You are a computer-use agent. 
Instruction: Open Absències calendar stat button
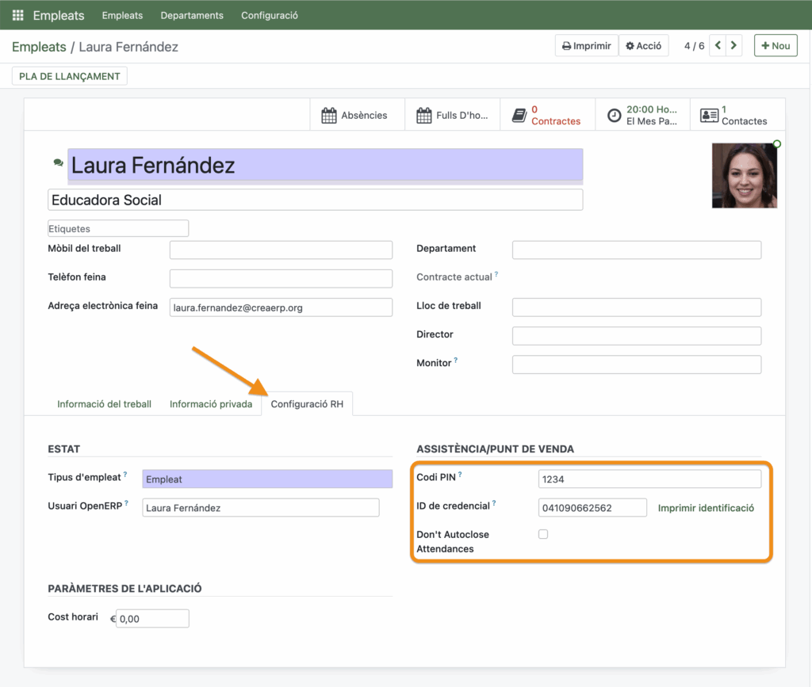click(x=354, y=115)
